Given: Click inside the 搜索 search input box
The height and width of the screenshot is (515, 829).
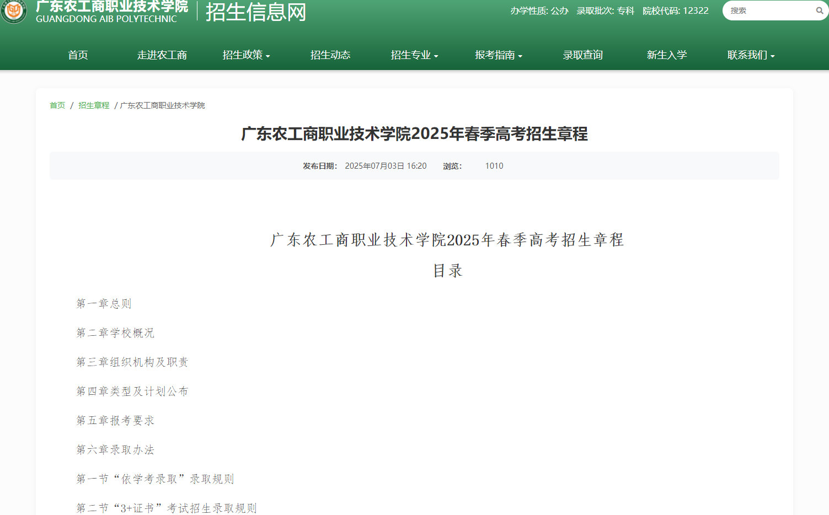Looking at the screenshot, I should pyautogui.click(x=769, y=10).
